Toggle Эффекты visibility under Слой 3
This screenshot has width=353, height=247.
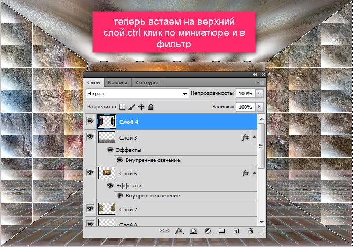110,150
